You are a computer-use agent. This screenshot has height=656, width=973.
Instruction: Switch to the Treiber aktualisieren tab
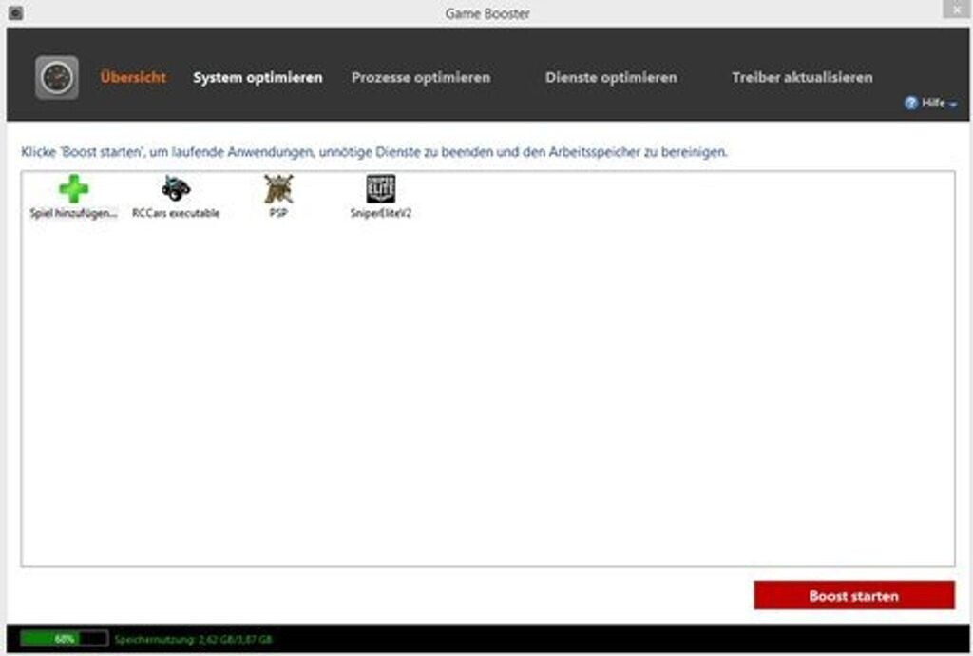(x=802, y=78)
